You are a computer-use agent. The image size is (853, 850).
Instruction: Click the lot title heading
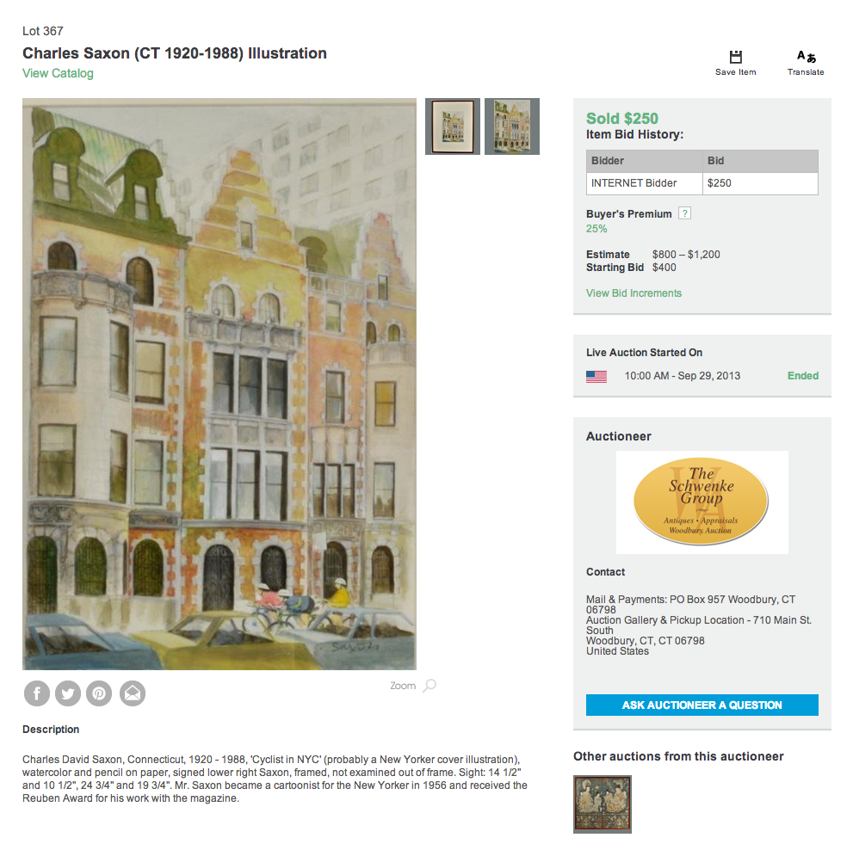tap(175, 53)
